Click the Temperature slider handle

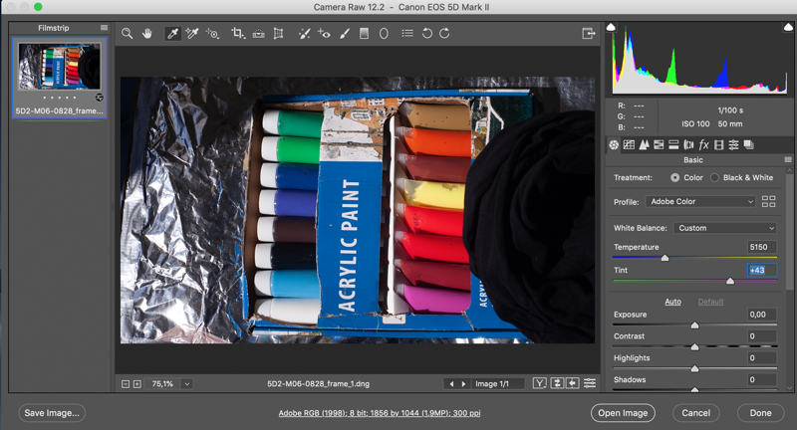664,258
